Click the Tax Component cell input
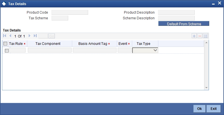The image size is (224, 115). coord(50,50)
